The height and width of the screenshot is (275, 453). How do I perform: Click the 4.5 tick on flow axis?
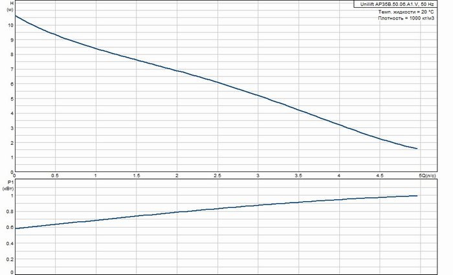(380, 175)
